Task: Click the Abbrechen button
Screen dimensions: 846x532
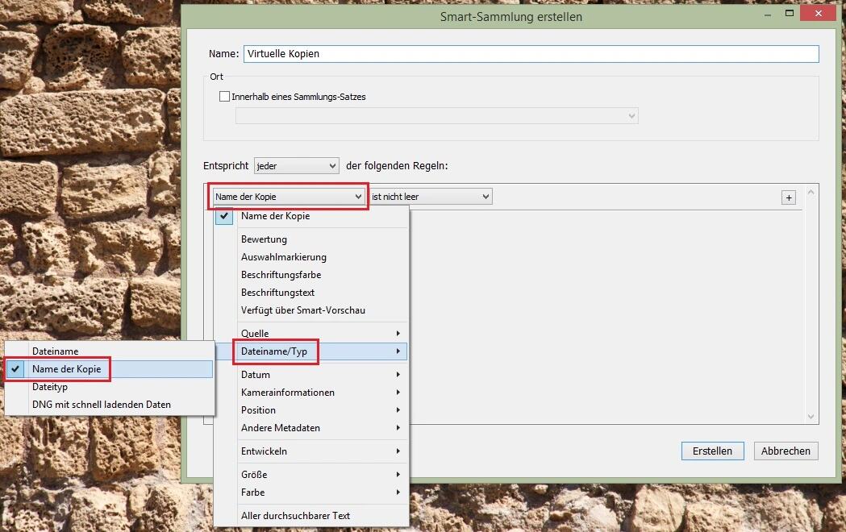Action: click(x=786, y=451)
